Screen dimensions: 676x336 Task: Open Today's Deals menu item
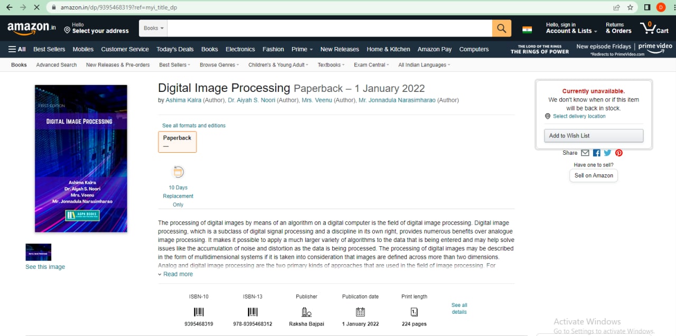(175, 49)
